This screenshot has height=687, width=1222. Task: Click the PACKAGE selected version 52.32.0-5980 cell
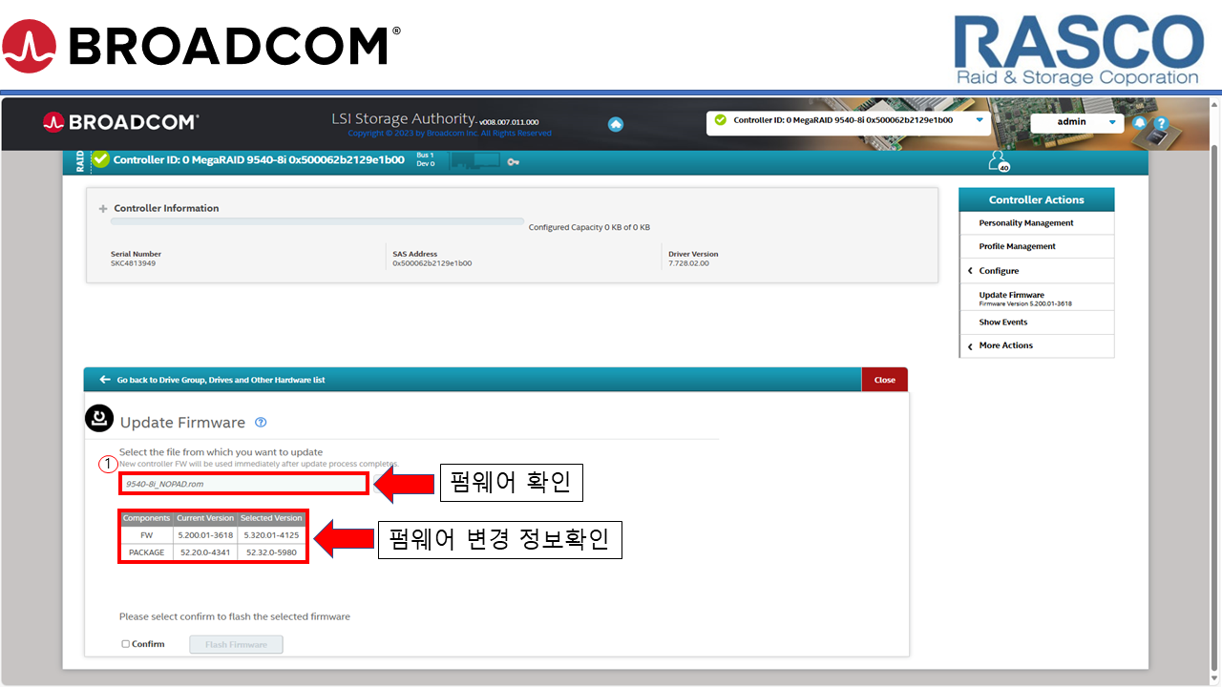[272, 552]
